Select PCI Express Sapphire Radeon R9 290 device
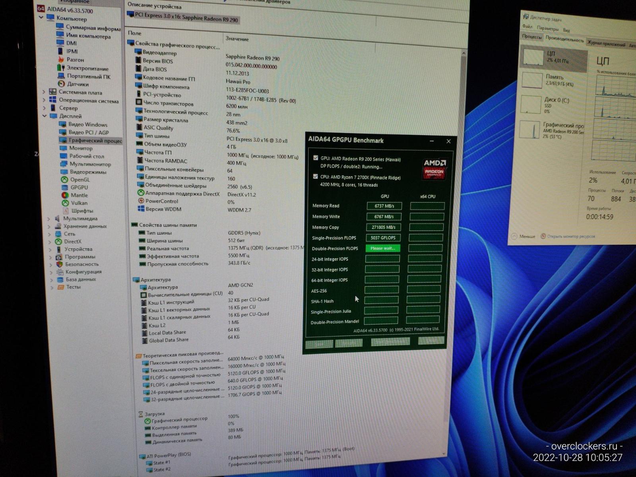636x477 pixels. (182, 17)
